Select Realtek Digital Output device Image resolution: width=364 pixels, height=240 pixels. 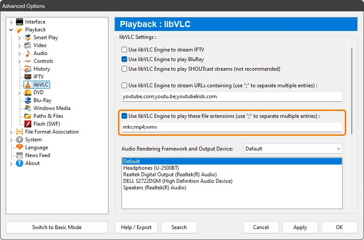(232, 175)
